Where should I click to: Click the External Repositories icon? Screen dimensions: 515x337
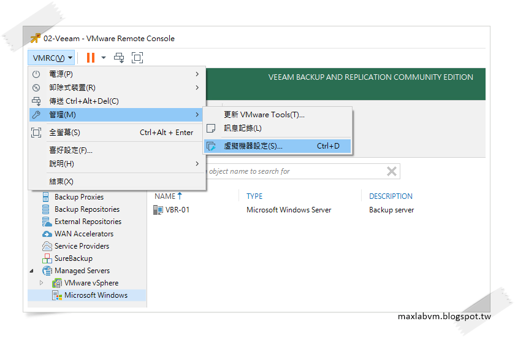click(47, 222)
